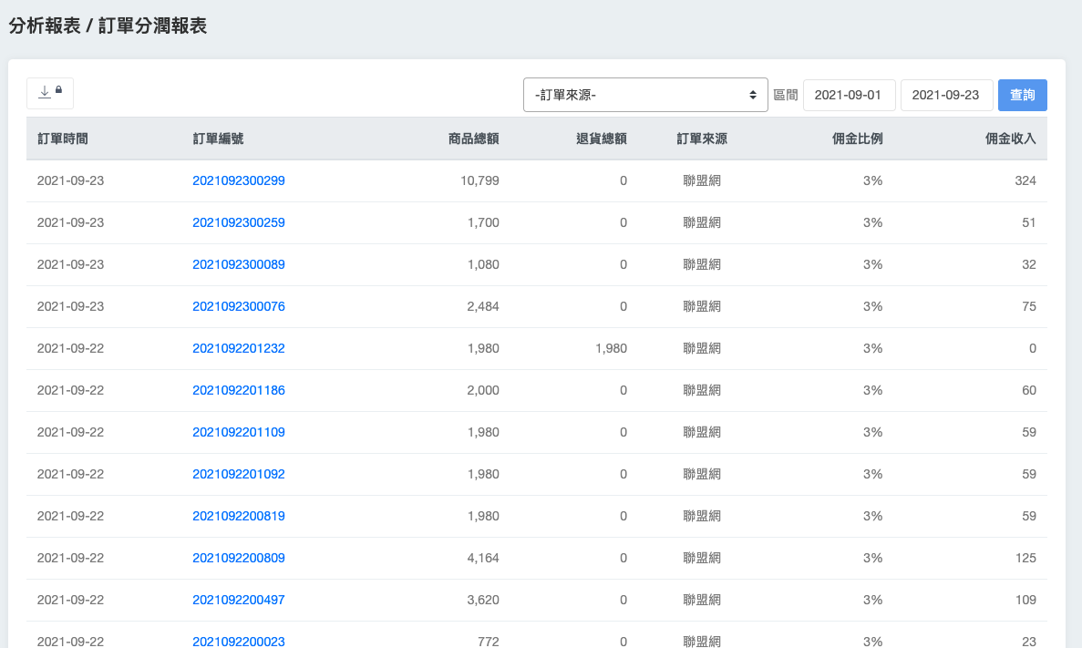This screenshot has height=648, width=1082.
Task: Click 3% rate for order 2021092200809
Action: tap(873, 559)
